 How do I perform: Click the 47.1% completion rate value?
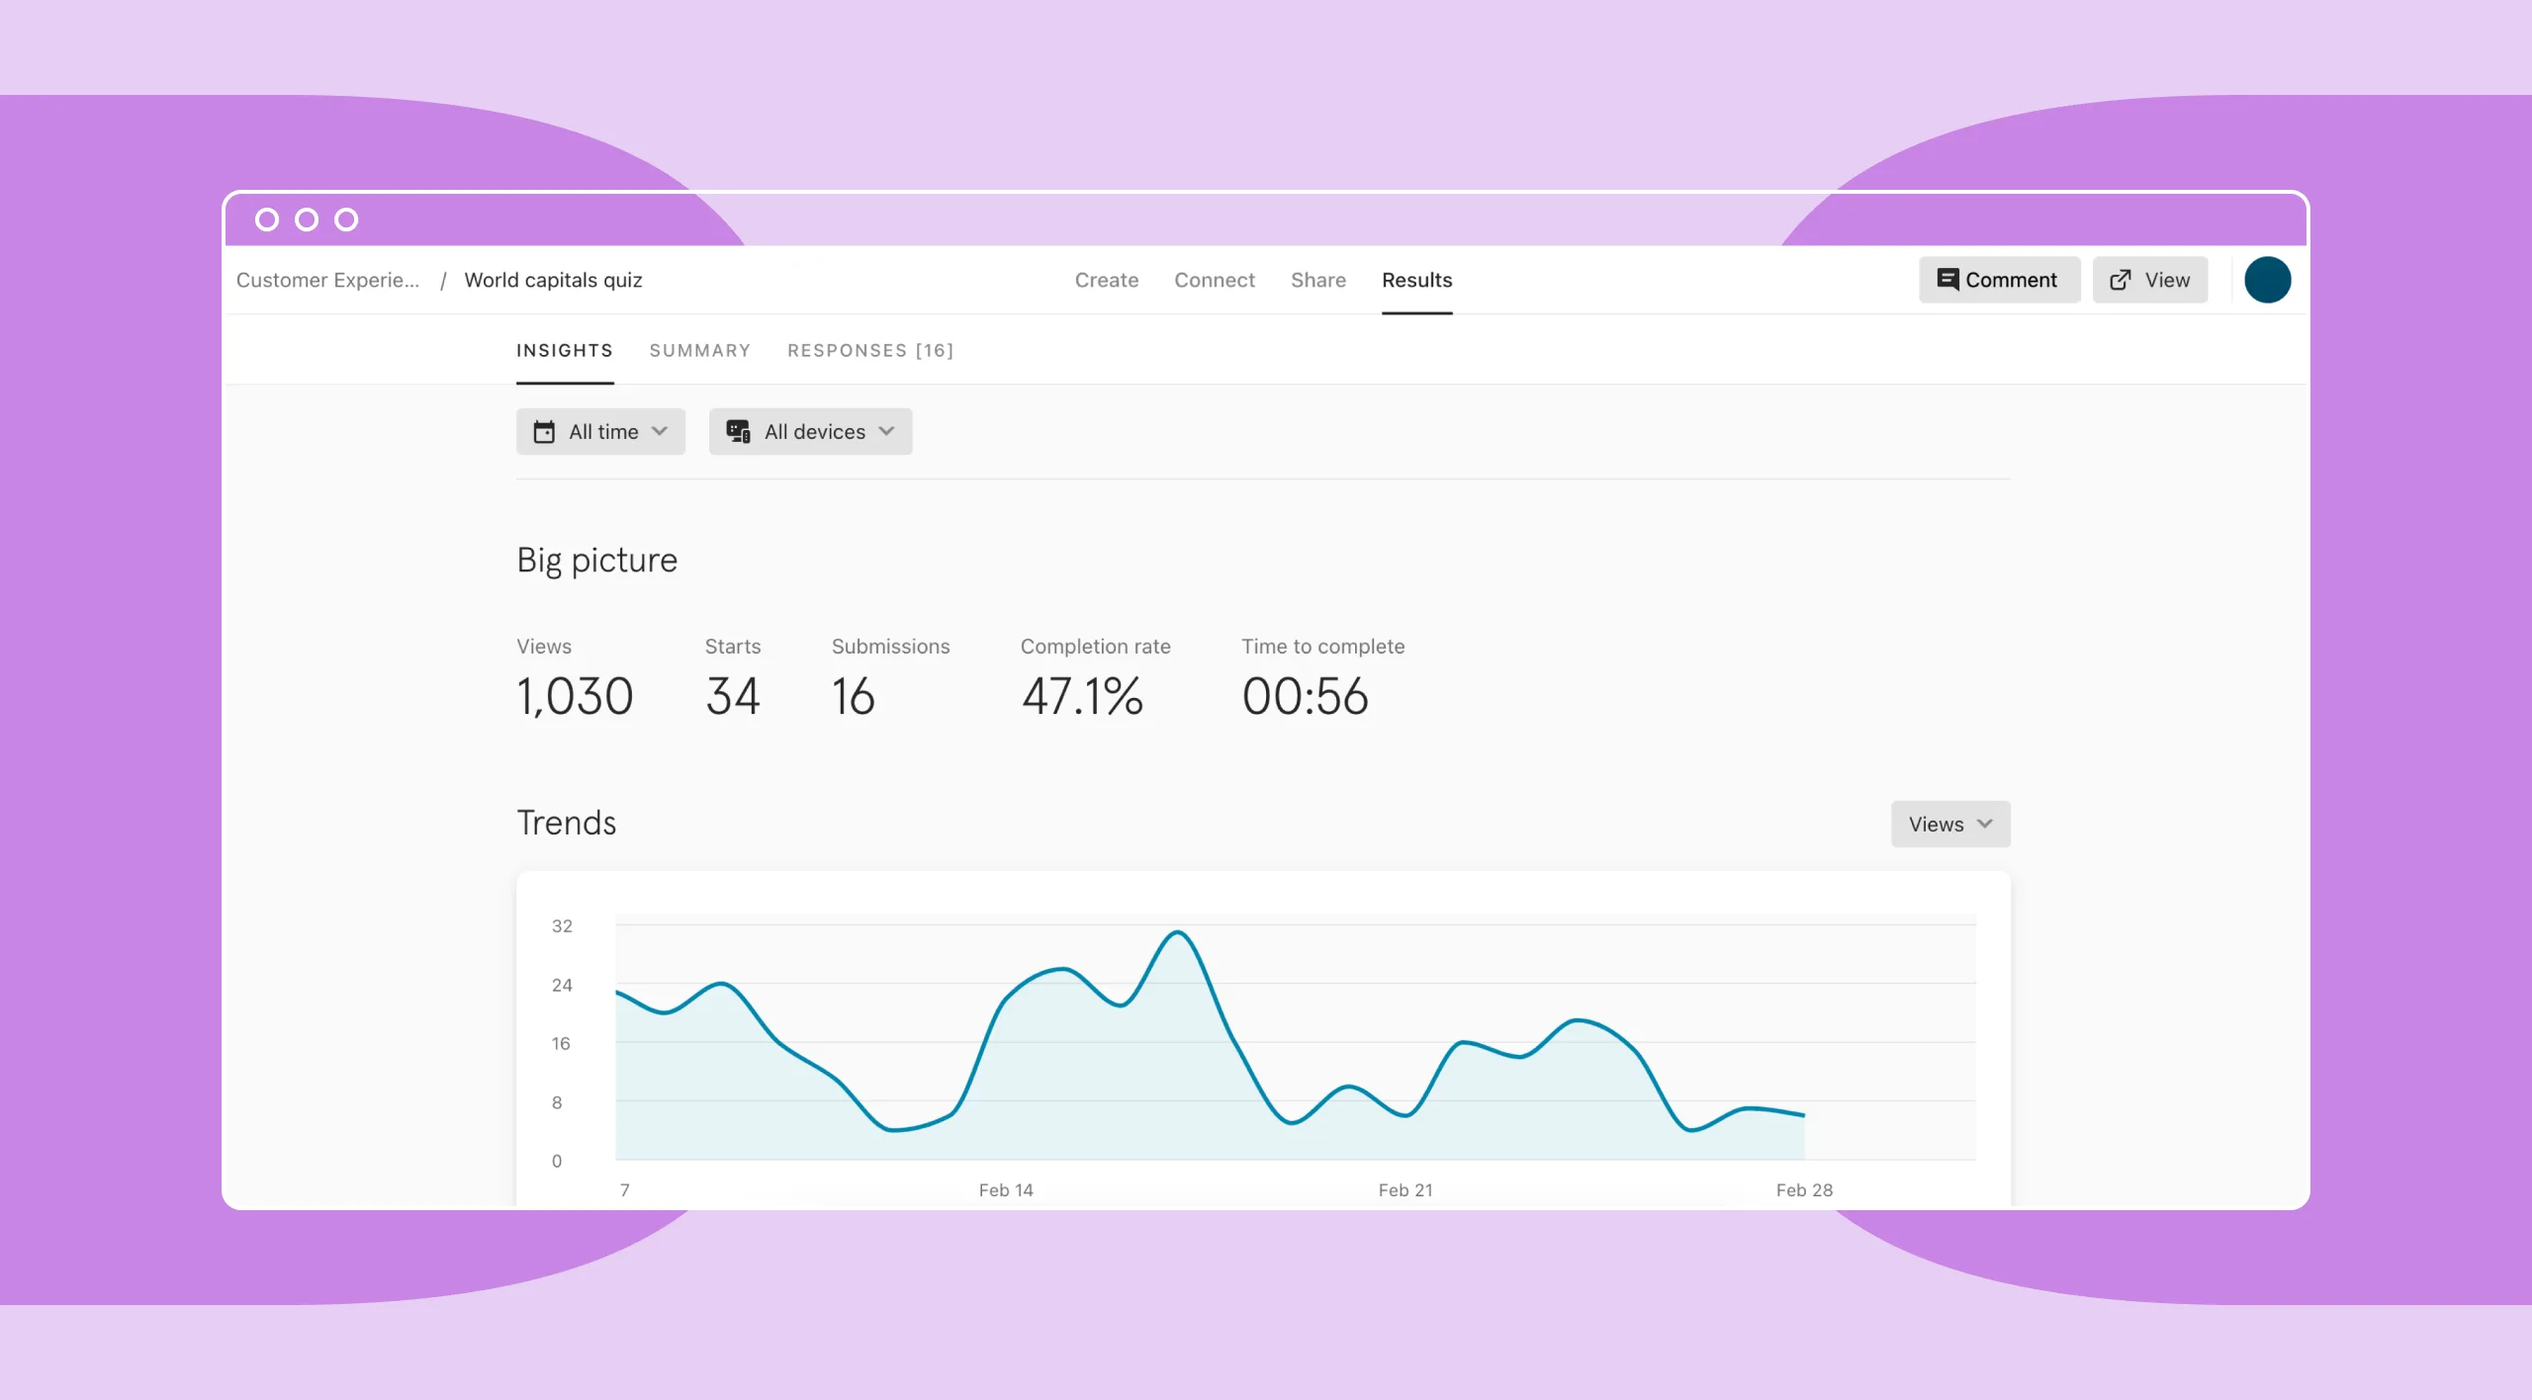(1082, 696)
